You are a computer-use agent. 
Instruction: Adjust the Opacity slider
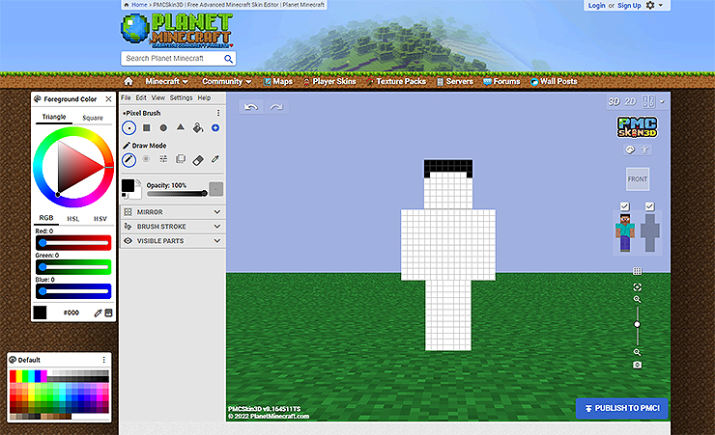178,193
